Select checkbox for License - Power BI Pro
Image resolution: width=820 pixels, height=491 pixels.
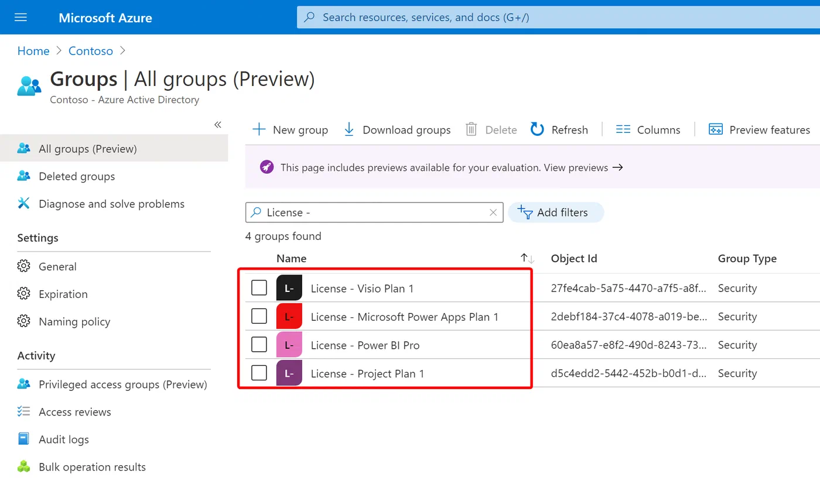pyautogui.click(x=259, y=345)
